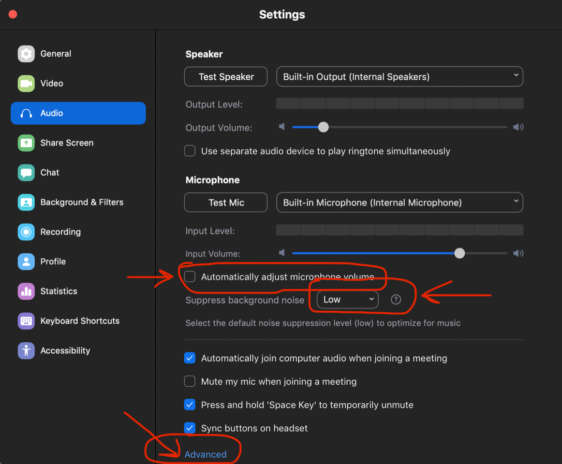Screen dimensions: 562x464
Task: Switch to Background & Filters section
Action: pyautogui.click(x=82, y=203)
